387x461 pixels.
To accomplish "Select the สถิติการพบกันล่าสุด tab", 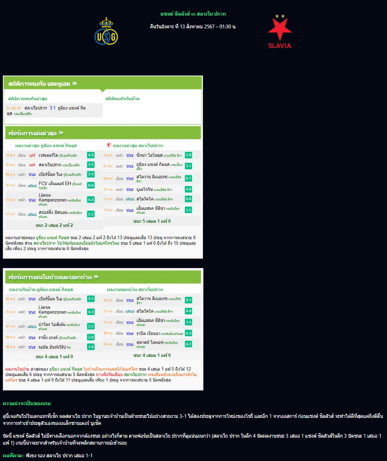I will pos(28,99).
